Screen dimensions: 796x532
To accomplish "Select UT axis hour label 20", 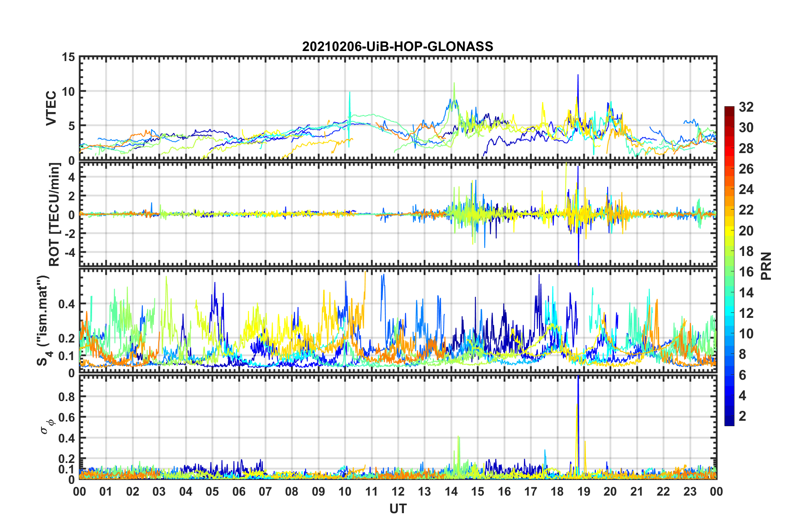I will pyautogui.click(x=610, y=491).
